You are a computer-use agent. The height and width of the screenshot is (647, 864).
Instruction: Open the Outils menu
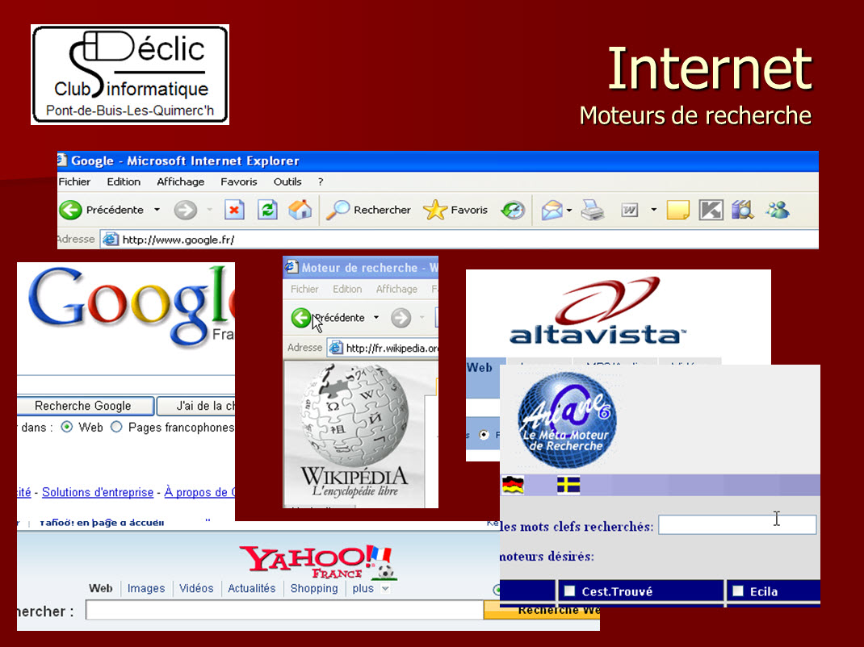tap(287, 182)
